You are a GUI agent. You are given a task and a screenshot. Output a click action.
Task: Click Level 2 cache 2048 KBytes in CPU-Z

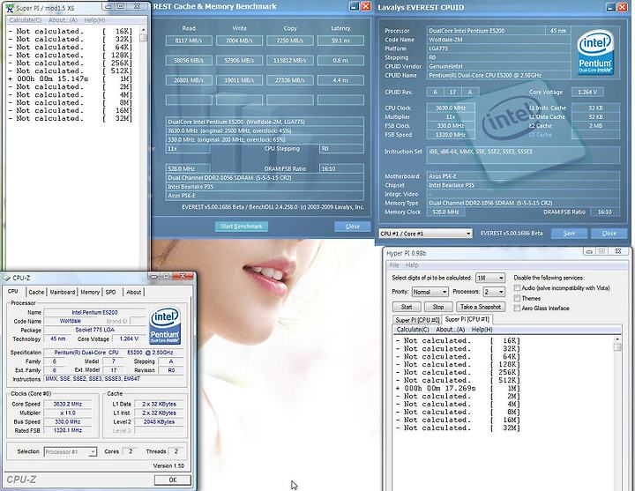point(159,421)
